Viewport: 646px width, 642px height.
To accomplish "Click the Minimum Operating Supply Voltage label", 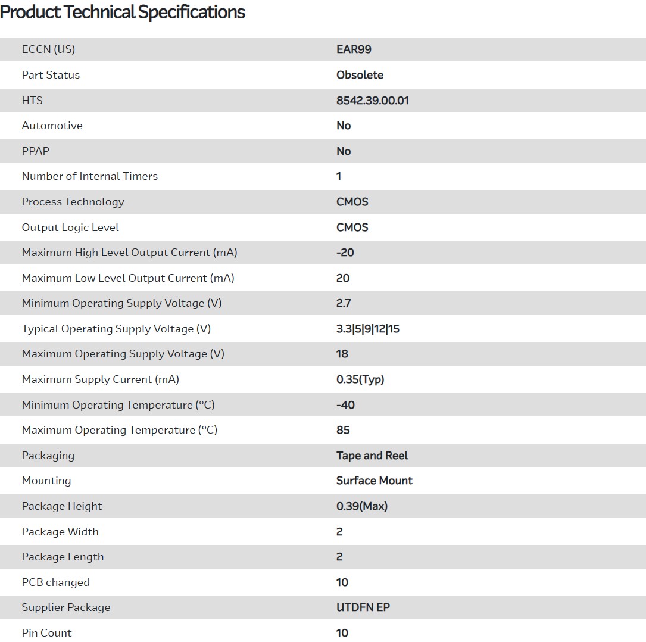I will coord(121,303).
